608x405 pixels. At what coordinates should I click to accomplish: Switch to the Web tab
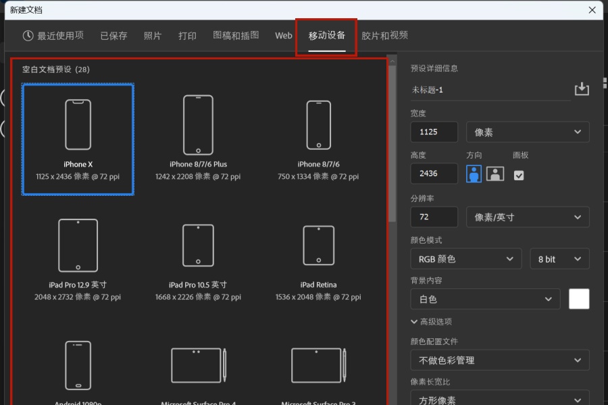284,36
